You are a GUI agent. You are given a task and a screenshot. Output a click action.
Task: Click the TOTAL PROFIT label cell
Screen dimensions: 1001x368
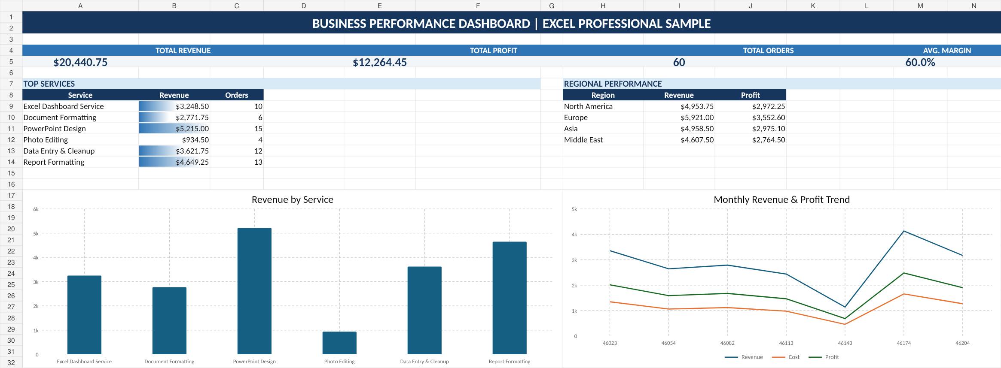[494, 51]
